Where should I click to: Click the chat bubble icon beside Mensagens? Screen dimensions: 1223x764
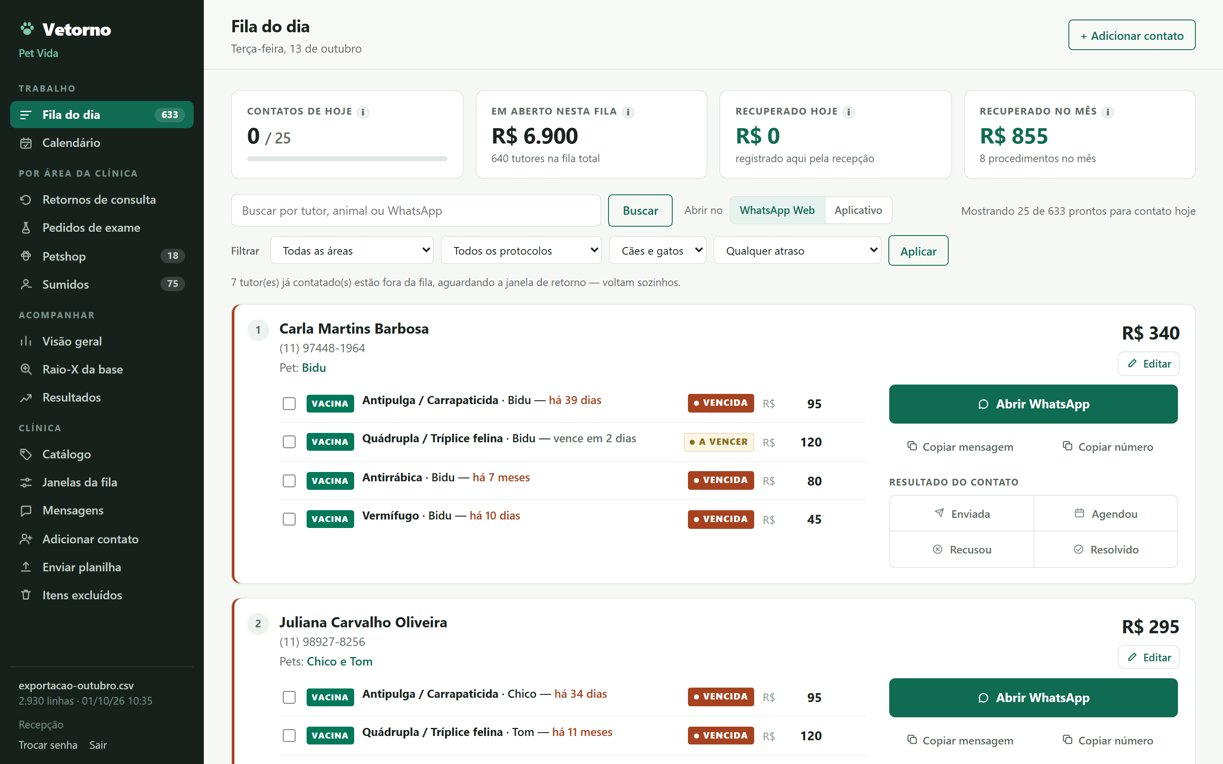pos(26,511)
